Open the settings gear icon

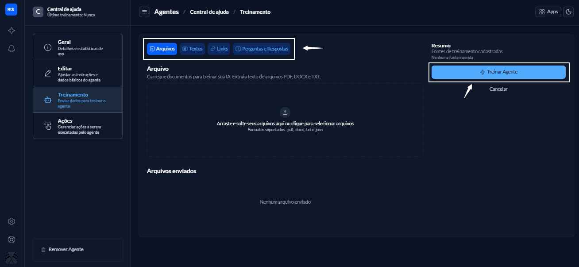(x=12, y=221)
